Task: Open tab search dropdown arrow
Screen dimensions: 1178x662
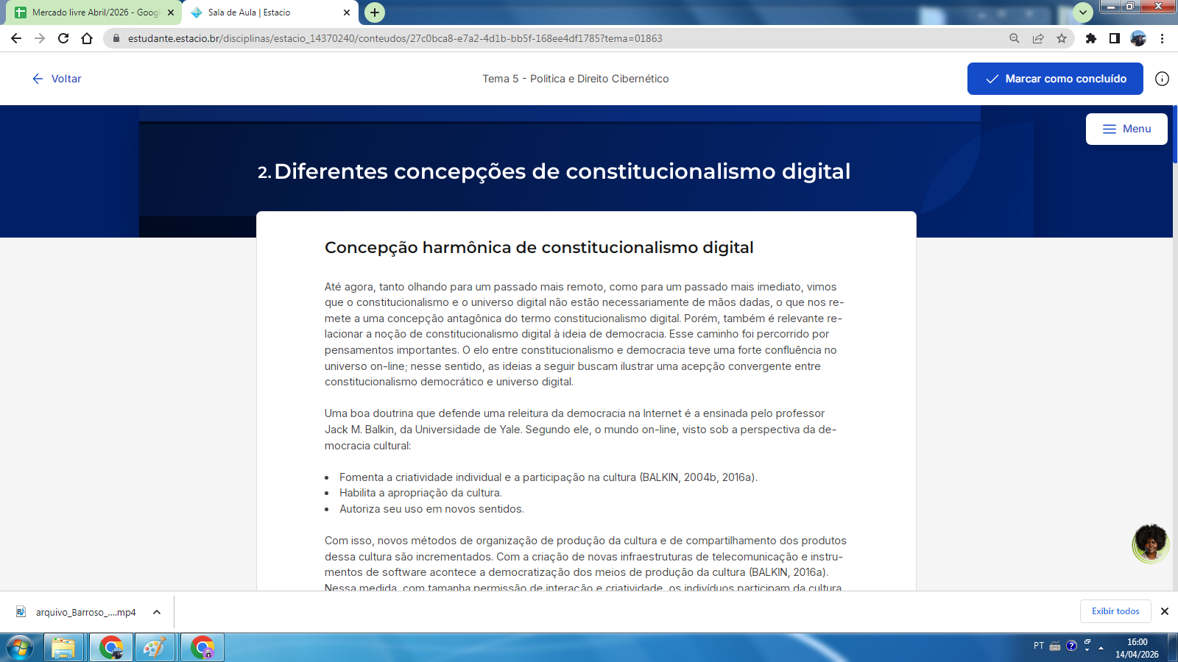Action: click(1082, 13)
